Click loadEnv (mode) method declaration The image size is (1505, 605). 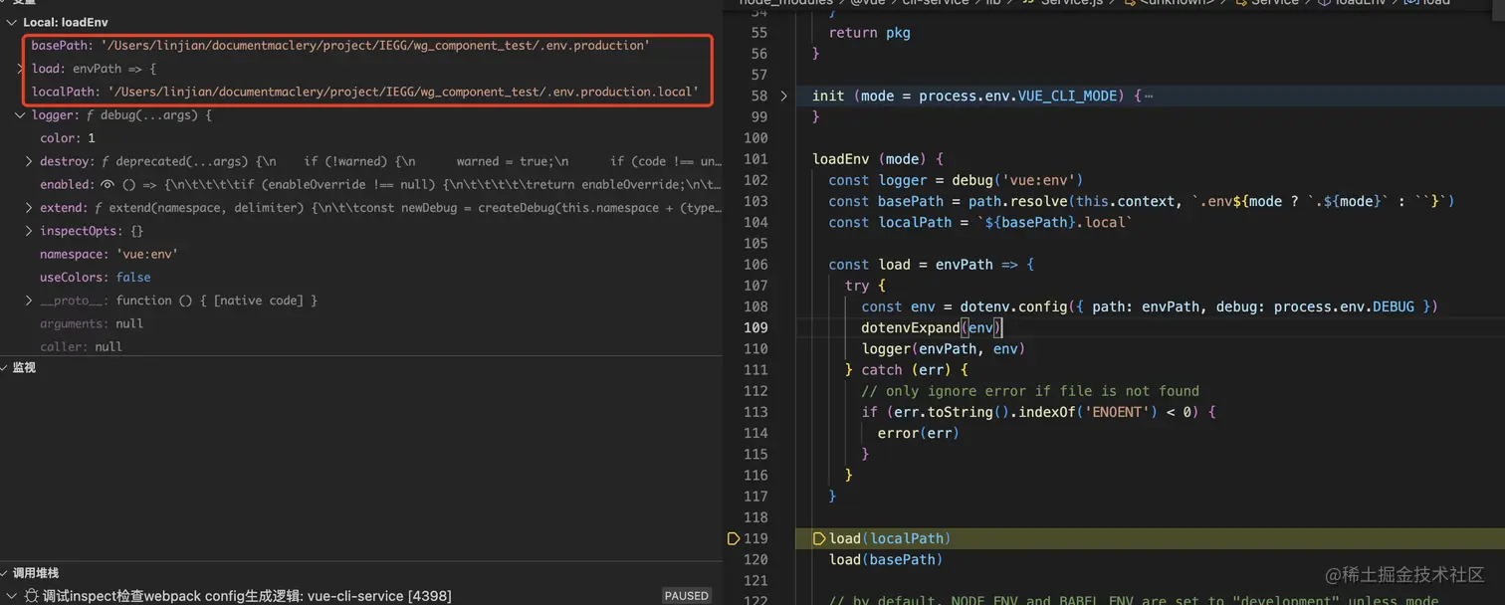pos(878,159)
